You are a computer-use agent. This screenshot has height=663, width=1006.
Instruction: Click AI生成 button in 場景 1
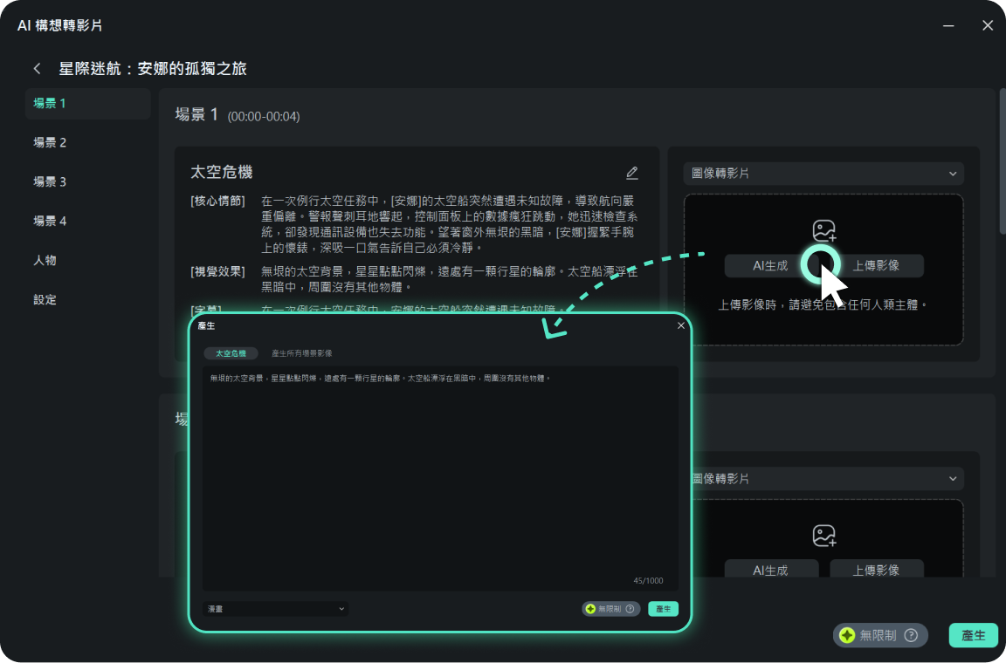point(770,265)
